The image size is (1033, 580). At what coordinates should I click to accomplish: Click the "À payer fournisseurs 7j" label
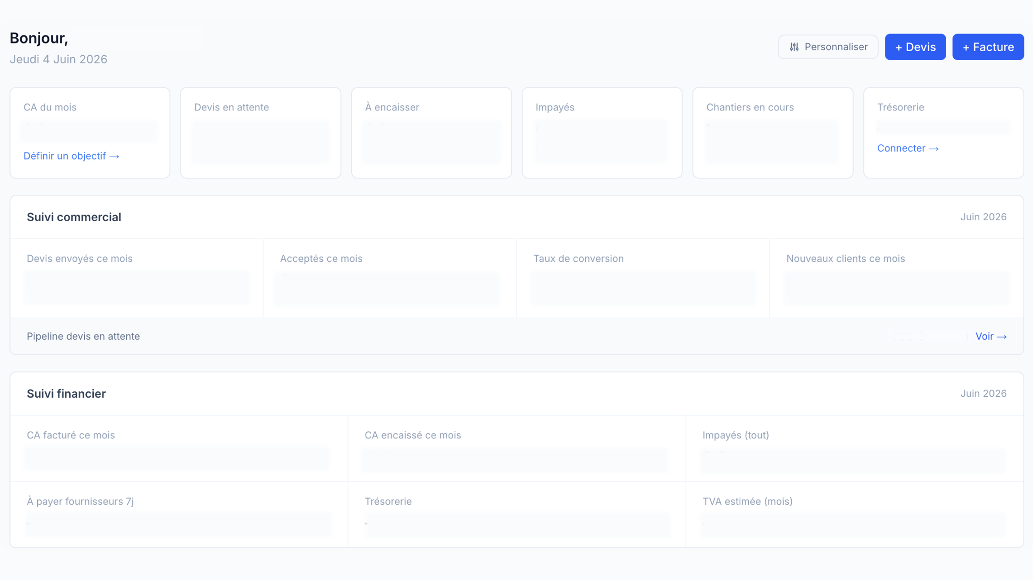[80, 501]
